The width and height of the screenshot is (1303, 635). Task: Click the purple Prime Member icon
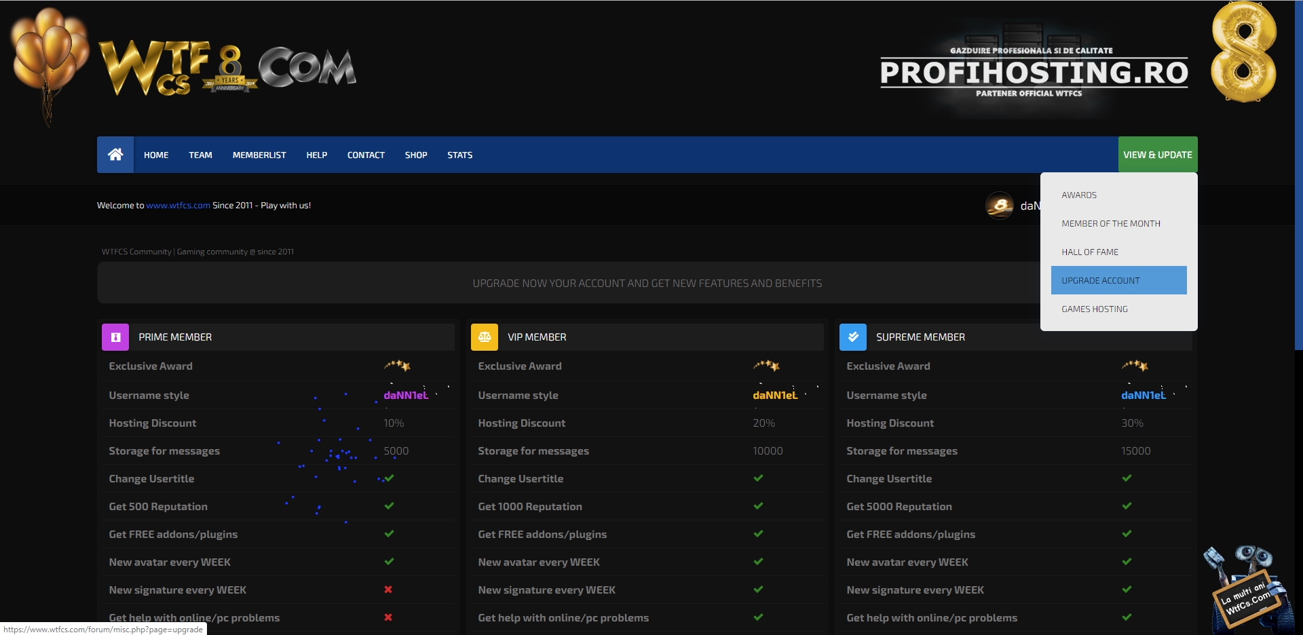[115, 337]
